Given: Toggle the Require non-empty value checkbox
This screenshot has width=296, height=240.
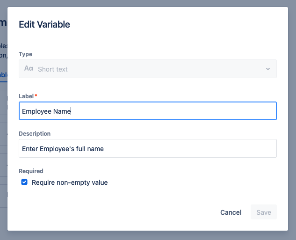Looking at the screenshot, I should pyautogui.click(x=24, y=182).
